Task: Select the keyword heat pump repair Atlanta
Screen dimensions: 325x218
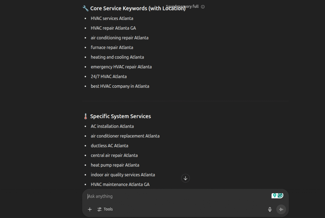Action: tap(115, 165)
